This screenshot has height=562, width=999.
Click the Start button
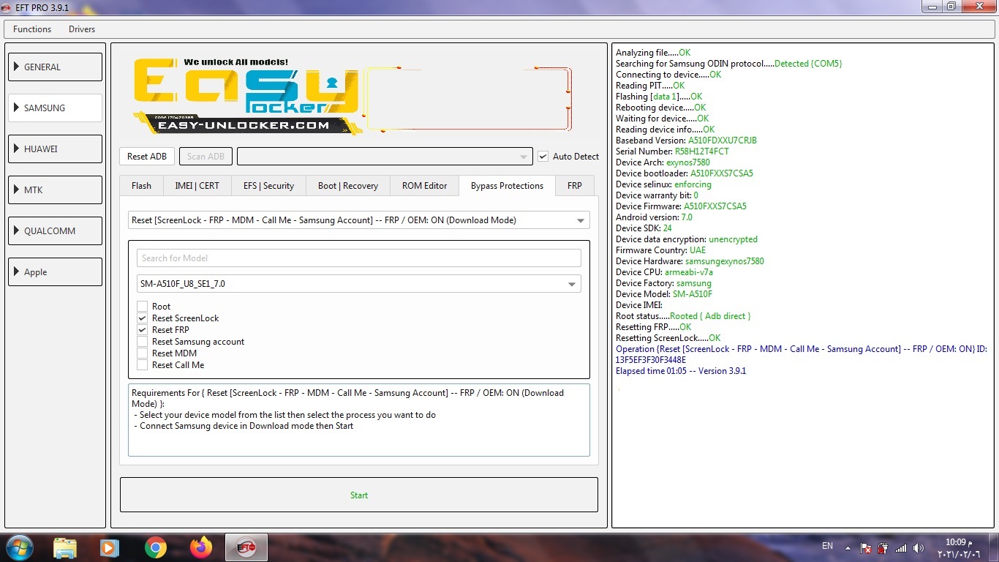(358, 495)
